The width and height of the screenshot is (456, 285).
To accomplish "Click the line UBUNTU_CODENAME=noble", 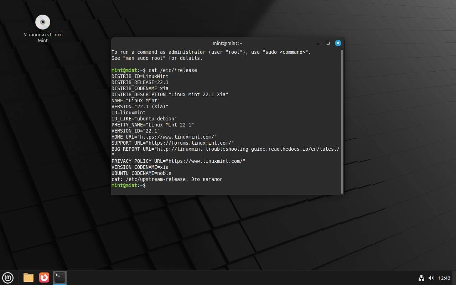I will click(x=141, y=173).
